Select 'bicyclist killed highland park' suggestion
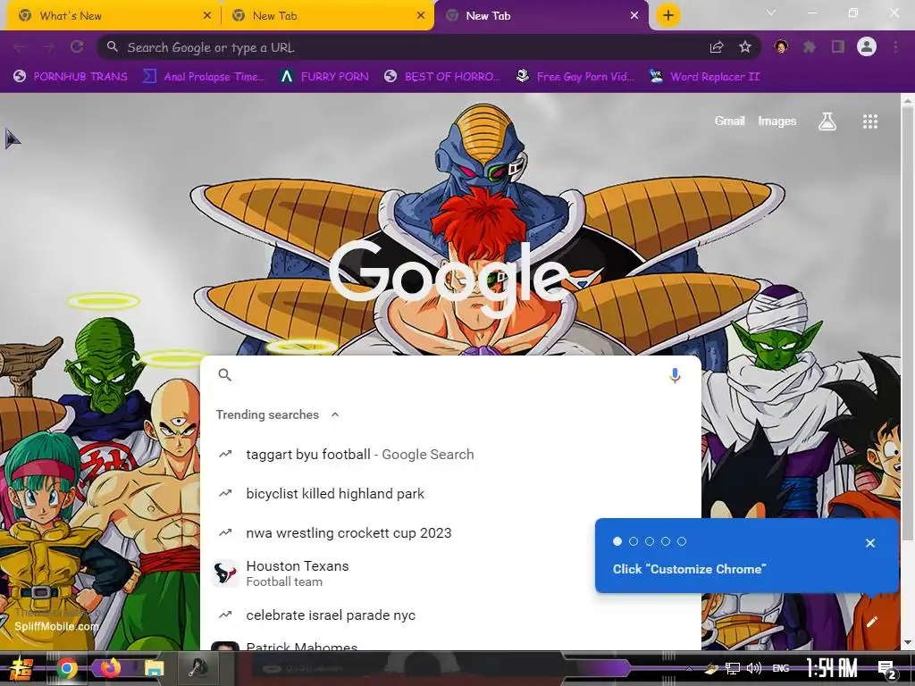Viewport: 915px width, 686px height. coord(449,493)
